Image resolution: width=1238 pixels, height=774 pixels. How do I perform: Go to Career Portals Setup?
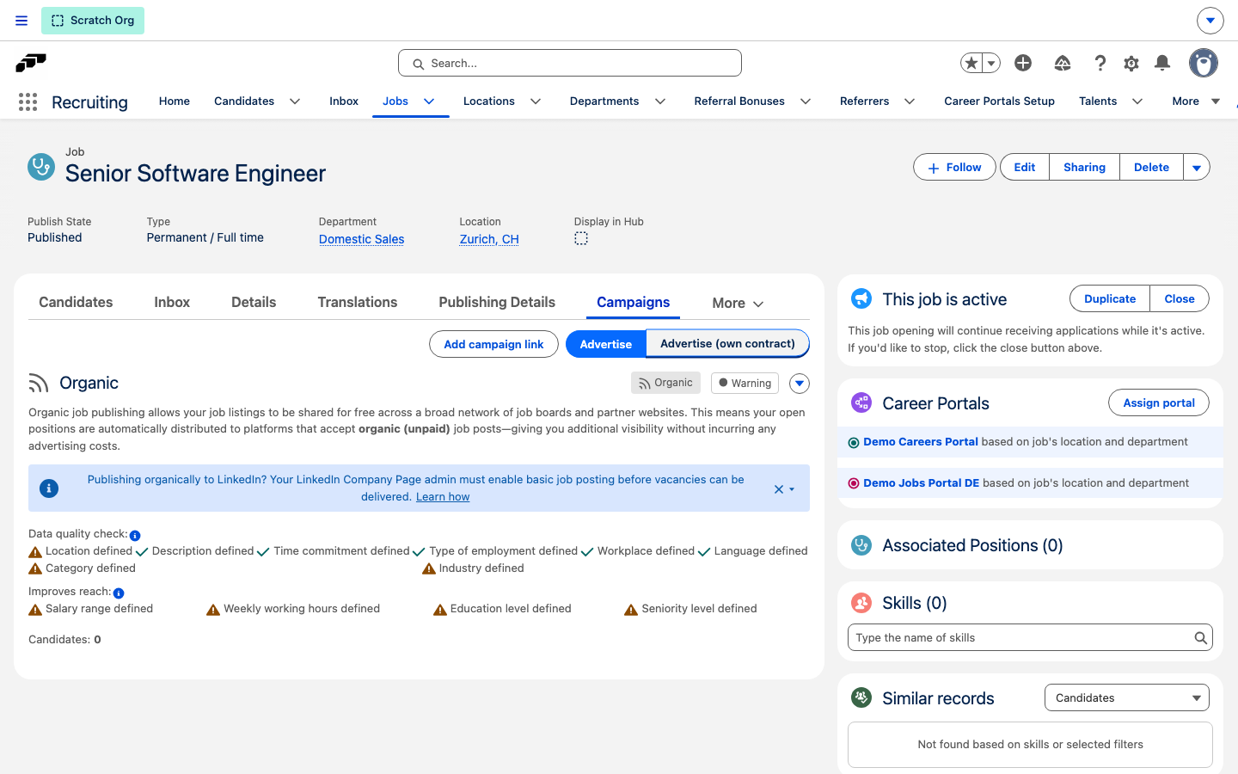point(999,101)
